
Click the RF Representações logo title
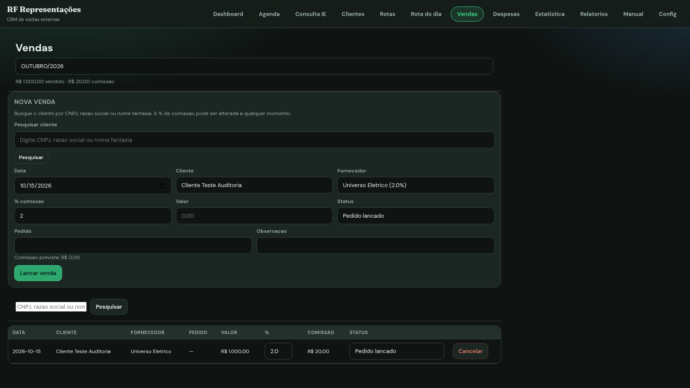tap(44, 9)
